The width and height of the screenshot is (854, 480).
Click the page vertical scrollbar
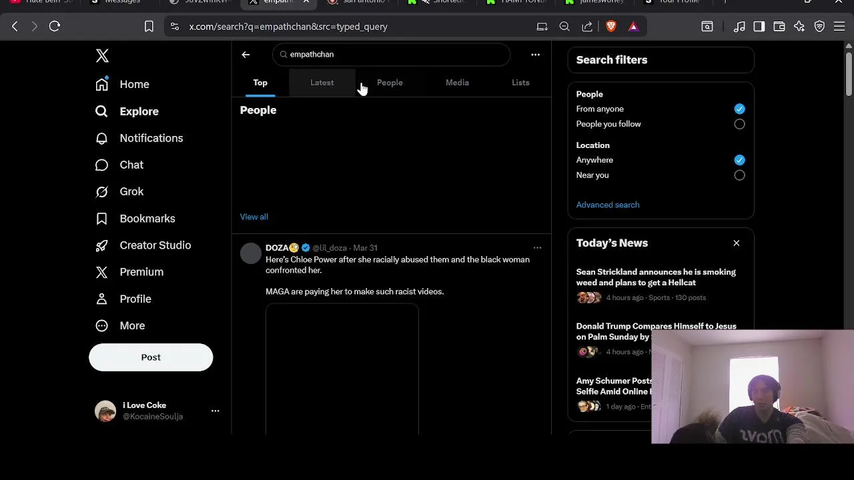(849, 73)
